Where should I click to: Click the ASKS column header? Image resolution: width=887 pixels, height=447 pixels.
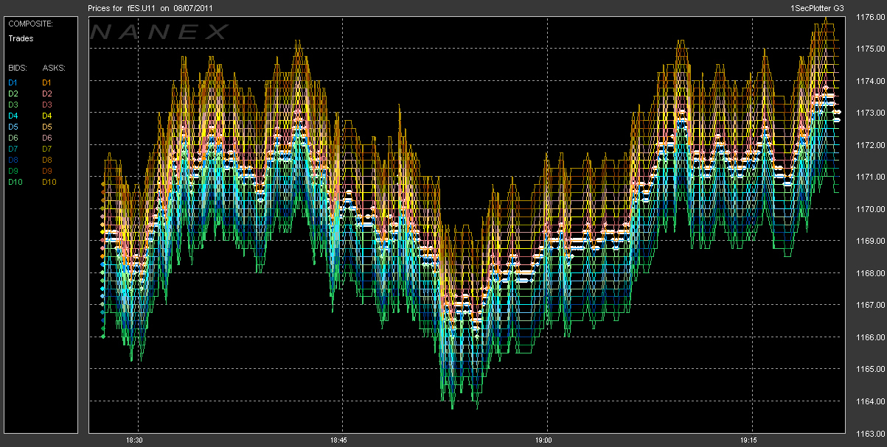[x=54, y=68]
